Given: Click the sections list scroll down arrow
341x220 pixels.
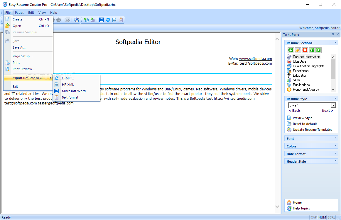Looking at the screenshot, I should [333, 89].
